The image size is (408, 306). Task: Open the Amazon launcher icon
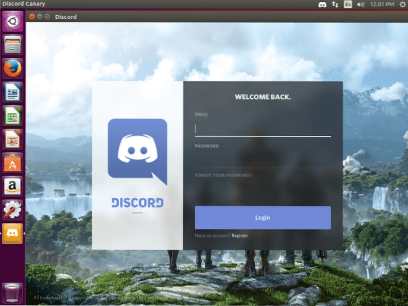coord(12,186)
